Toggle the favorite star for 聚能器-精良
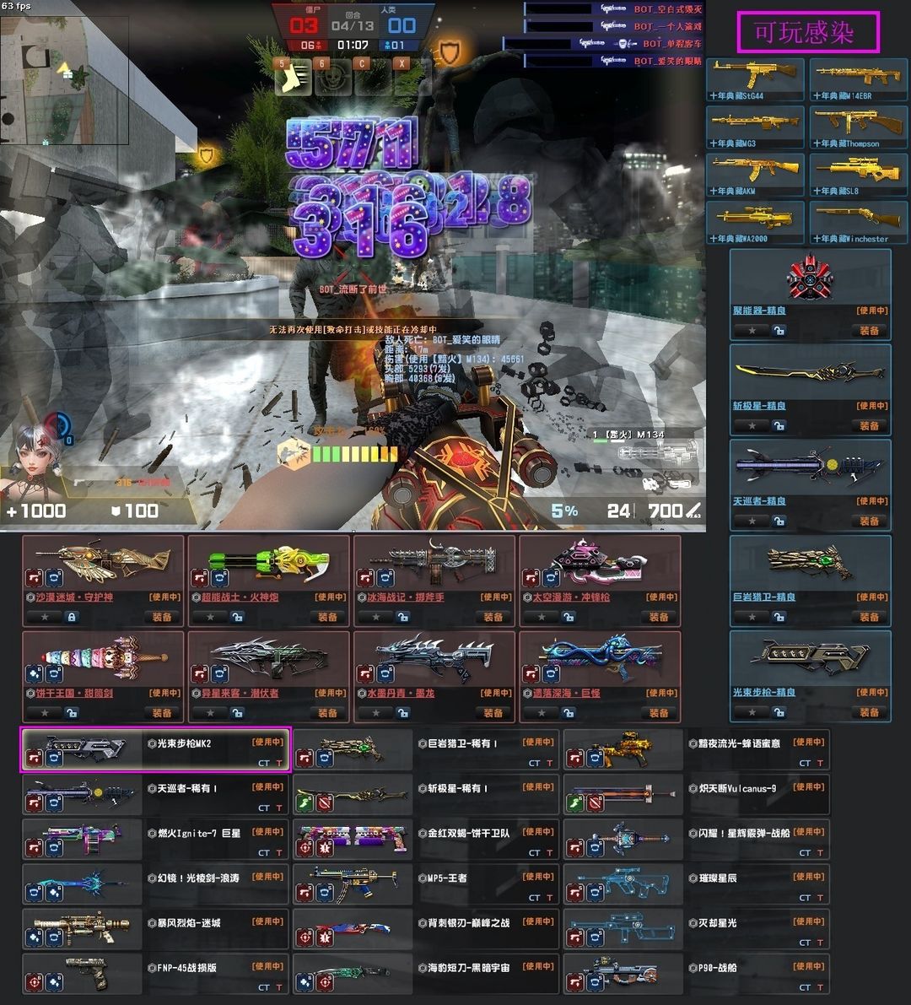This screenshot has width=911, height=1005. pos(752,331)
